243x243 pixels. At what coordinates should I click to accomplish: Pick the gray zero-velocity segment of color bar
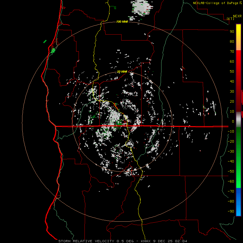(x=238, y=120)
